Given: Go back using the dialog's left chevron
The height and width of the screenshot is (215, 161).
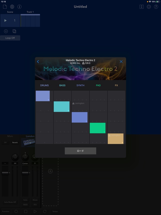Looking at the screenshot, I should (38, 62).
